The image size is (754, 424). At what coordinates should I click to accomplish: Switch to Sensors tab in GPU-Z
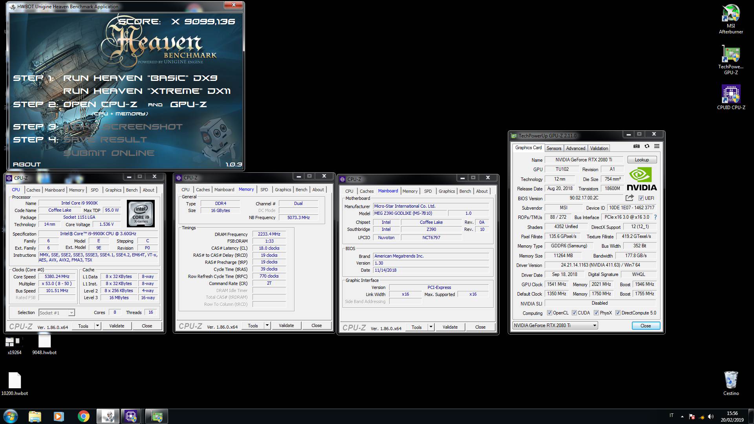coord(554,148)
